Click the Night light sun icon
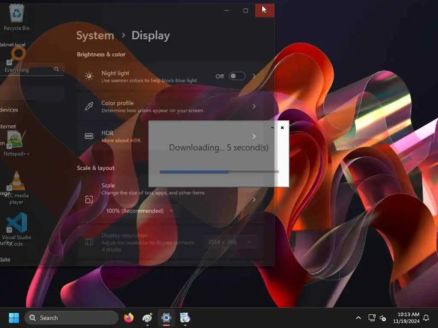 (89, 76)
